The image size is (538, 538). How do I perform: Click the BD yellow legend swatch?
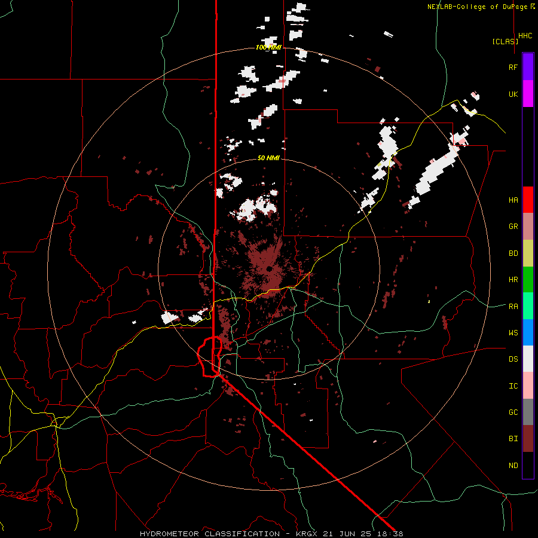pyautogui.click(x=528, y=253)
